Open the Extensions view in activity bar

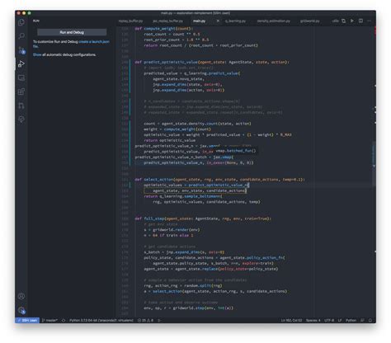coord(21,92)
